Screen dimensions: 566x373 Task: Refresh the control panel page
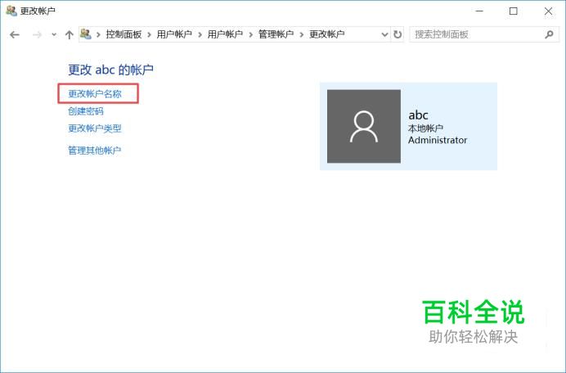[398, 34]
